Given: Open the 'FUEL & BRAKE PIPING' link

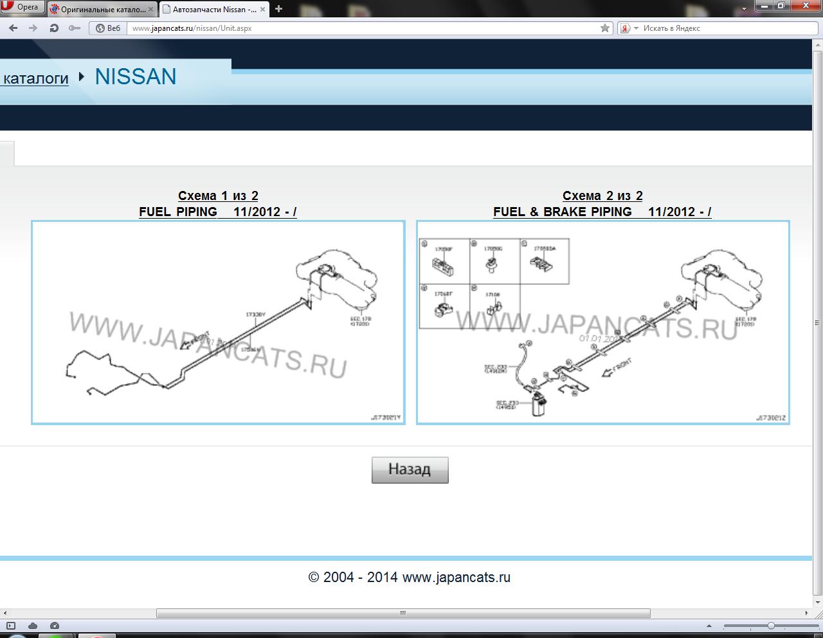Looking at the screenshot, I should 602,212.
